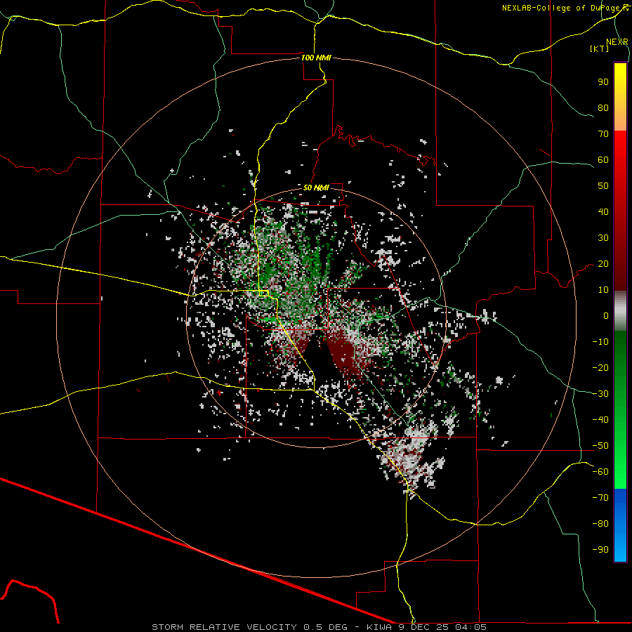Select the gray zero-velocity segment of color bar
Image resolution: width=632 pixels, height=632 pixels.
pos(620,311)
